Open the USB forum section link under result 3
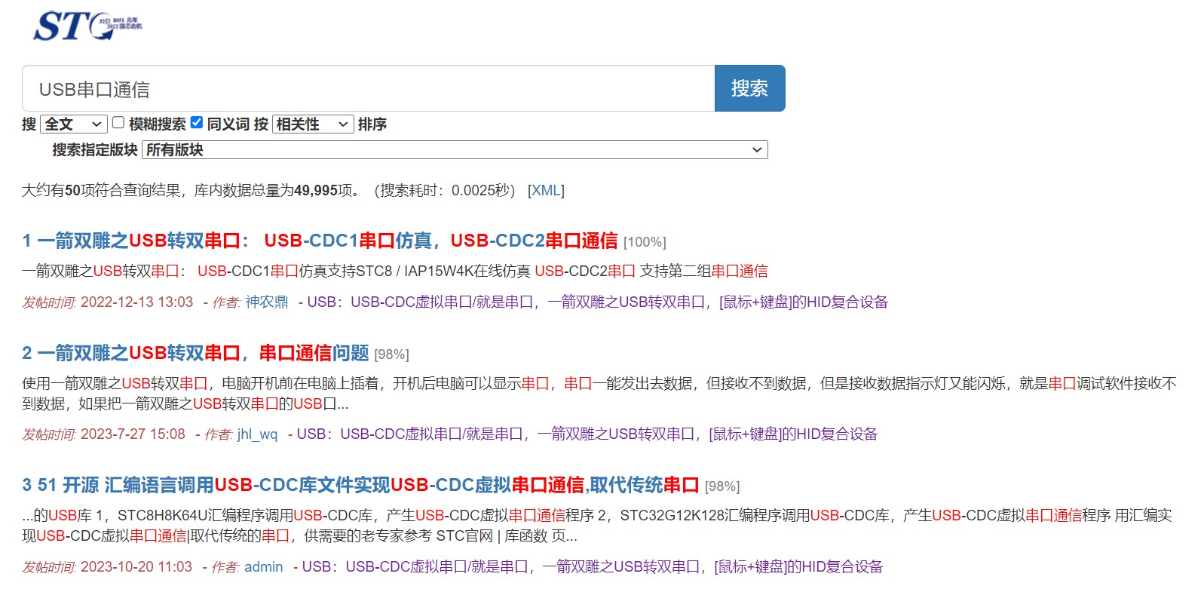 (593, 566)
